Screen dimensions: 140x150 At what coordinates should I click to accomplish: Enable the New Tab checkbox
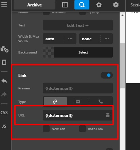[x=46, y=129]
